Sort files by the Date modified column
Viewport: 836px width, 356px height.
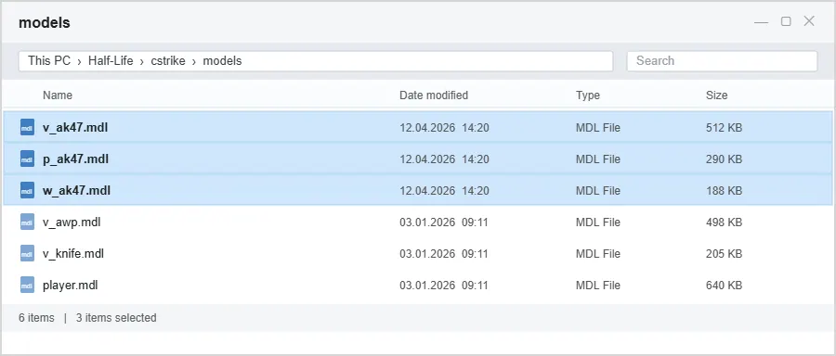pos(434,95)
